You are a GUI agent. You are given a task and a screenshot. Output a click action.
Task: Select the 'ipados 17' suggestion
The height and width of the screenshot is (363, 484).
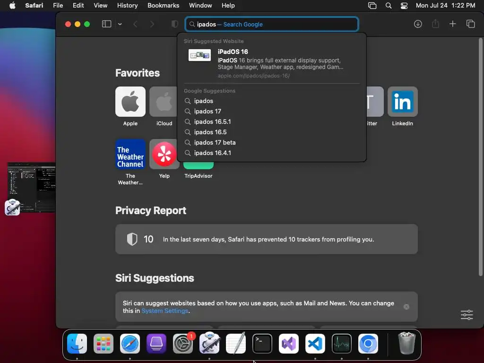(272, 111)
